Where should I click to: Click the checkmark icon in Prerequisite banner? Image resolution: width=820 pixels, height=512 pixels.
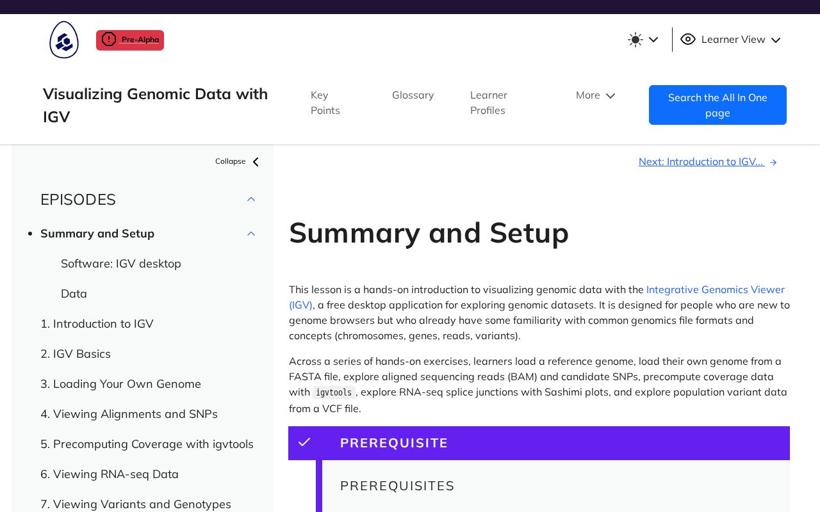[x=304, y=442]
